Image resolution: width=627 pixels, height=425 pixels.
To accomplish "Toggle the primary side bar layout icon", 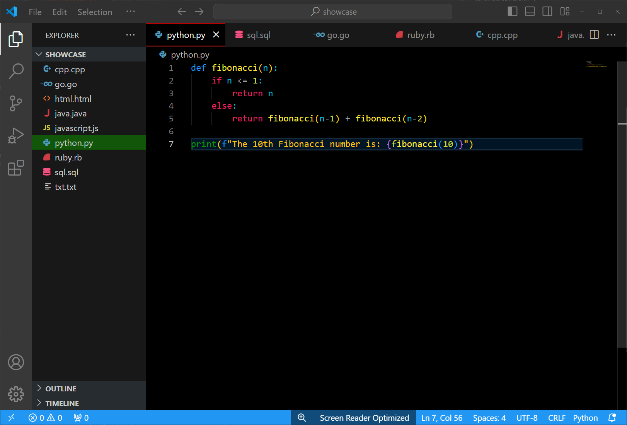I will (x=513, y=12).
